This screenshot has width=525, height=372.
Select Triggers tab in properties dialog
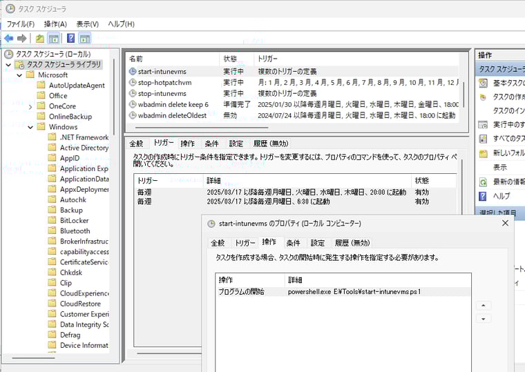coord(245,243)
